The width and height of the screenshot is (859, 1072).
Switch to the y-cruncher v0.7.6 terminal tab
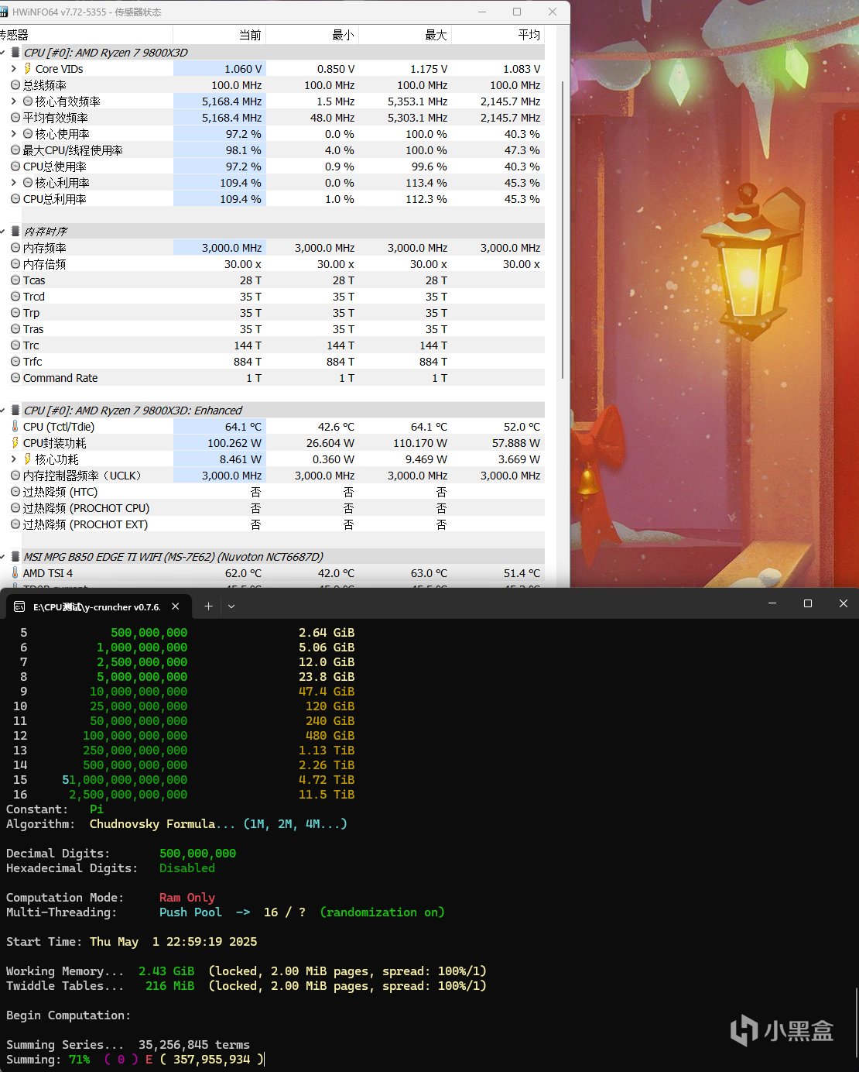tap(97, 606)
